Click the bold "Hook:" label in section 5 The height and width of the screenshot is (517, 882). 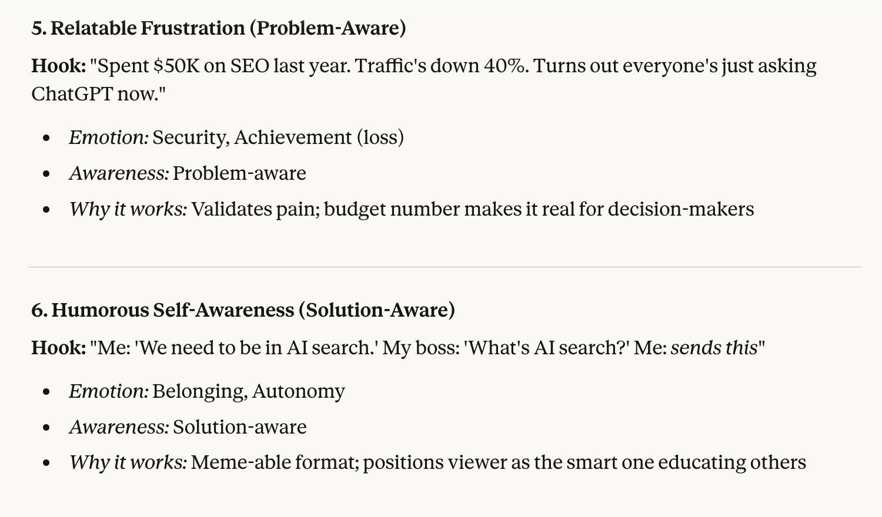[59, 66]
